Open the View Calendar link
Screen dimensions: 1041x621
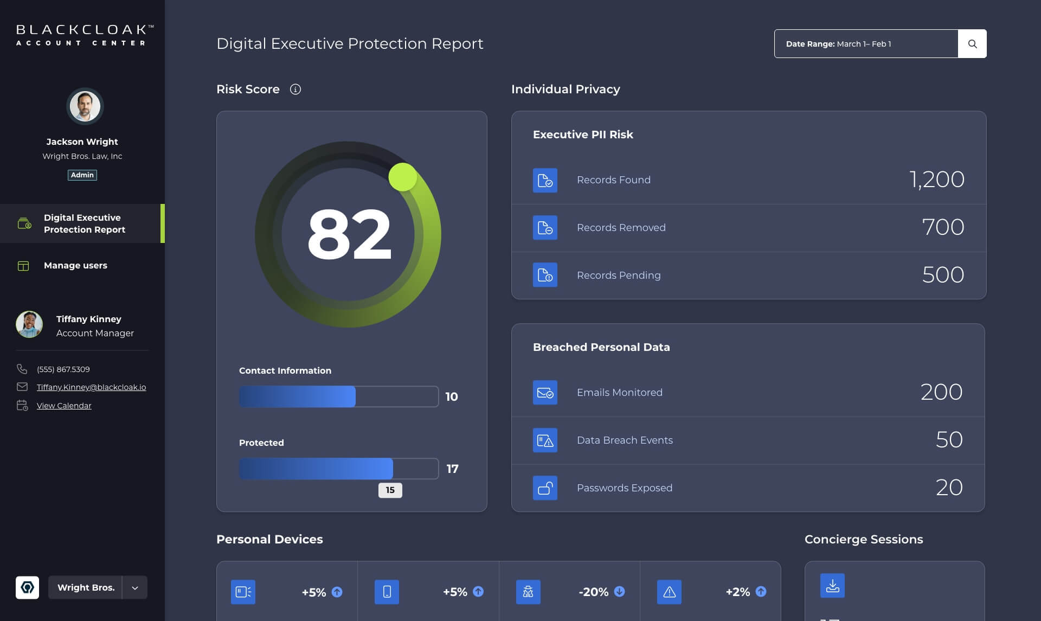[x=63, y=405]
